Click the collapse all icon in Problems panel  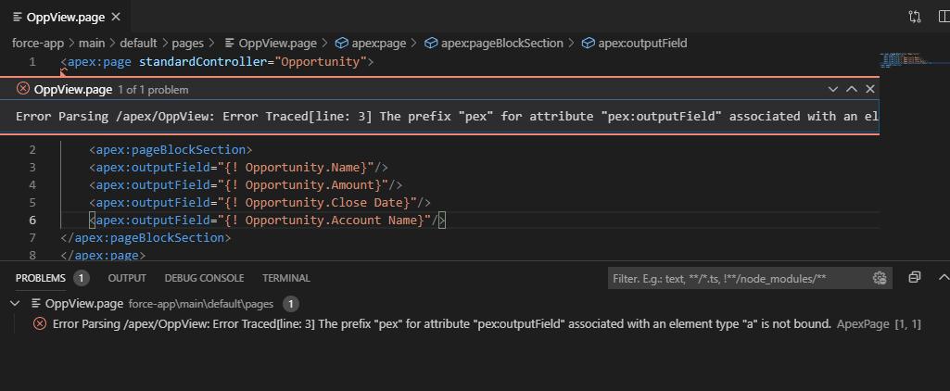[915, 277]
